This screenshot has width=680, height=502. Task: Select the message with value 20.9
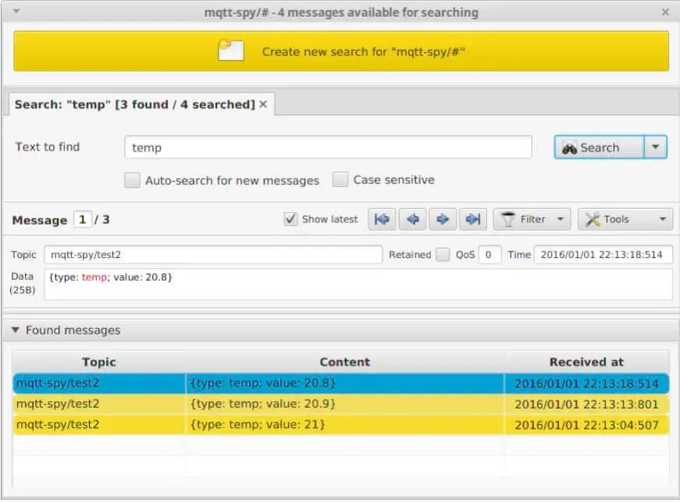tap(341, 404)
